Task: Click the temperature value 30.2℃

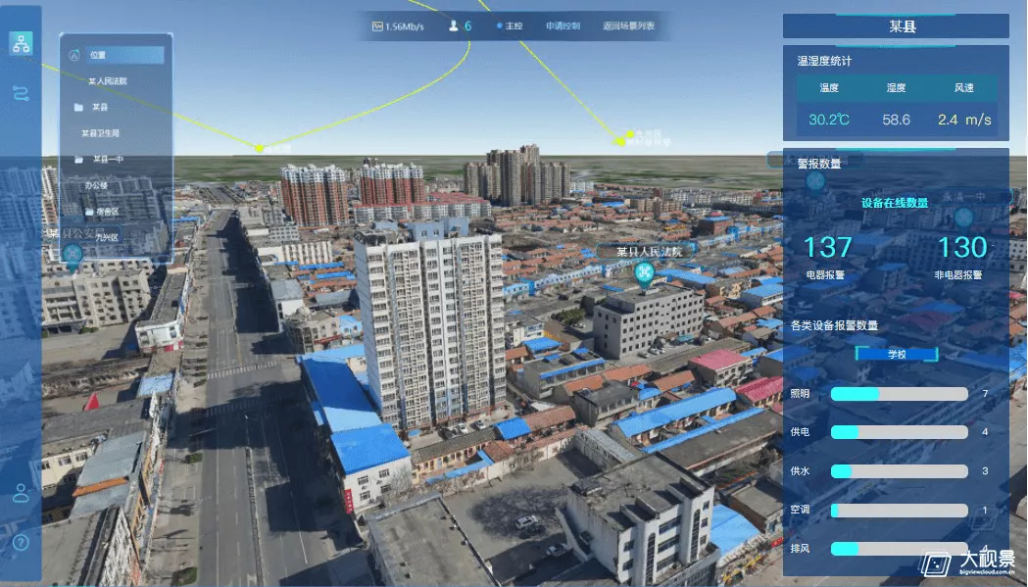Action: 829,120
